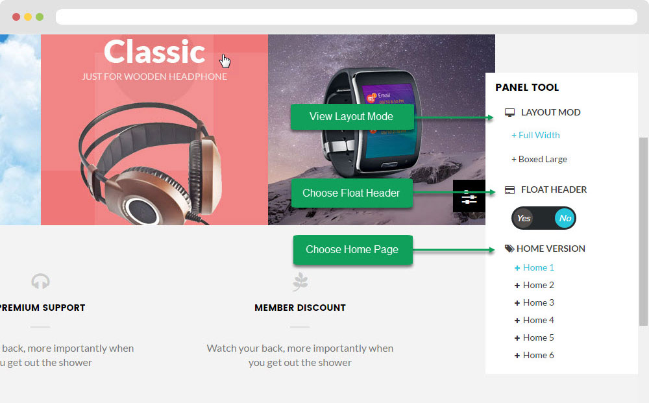Set float header toggle to Yes

click(524, 218)
